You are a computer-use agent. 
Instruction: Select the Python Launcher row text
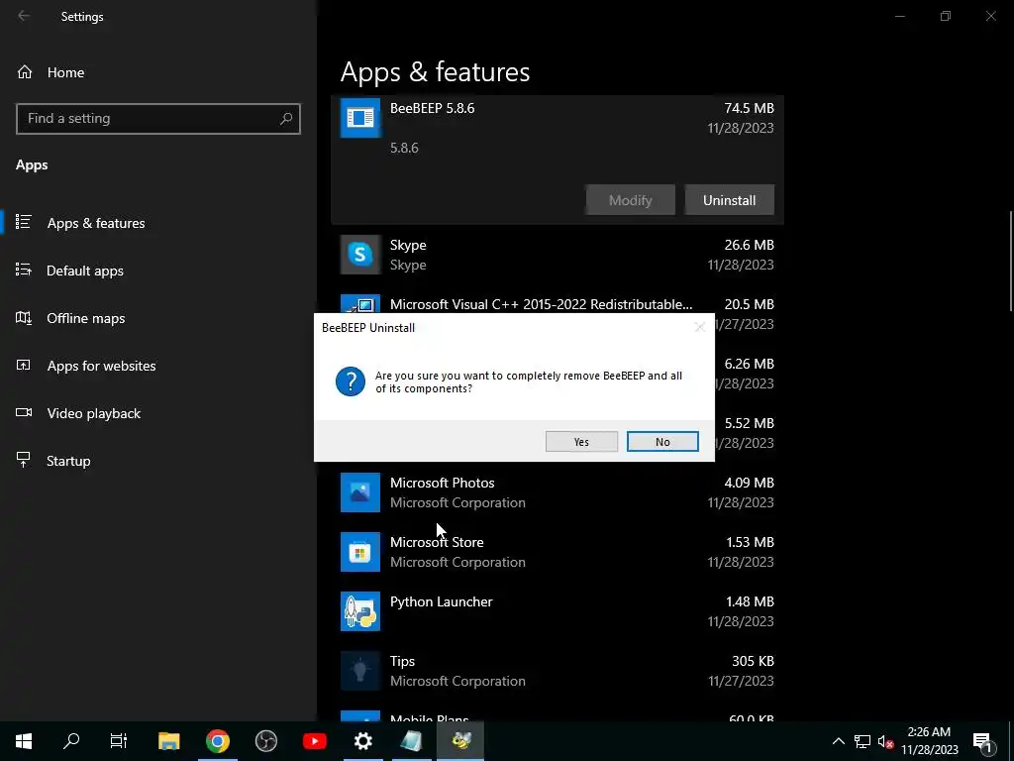(x=441, y=601)
